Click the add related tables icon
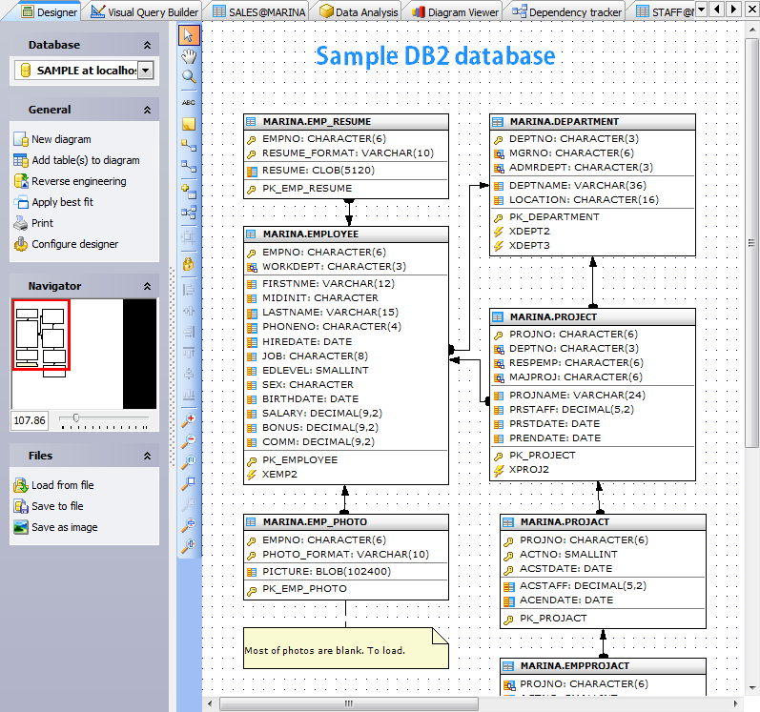760x712 pixels. coord(189,213)
